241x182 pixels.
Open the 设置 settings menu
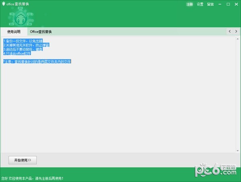[x=200, y=4]
